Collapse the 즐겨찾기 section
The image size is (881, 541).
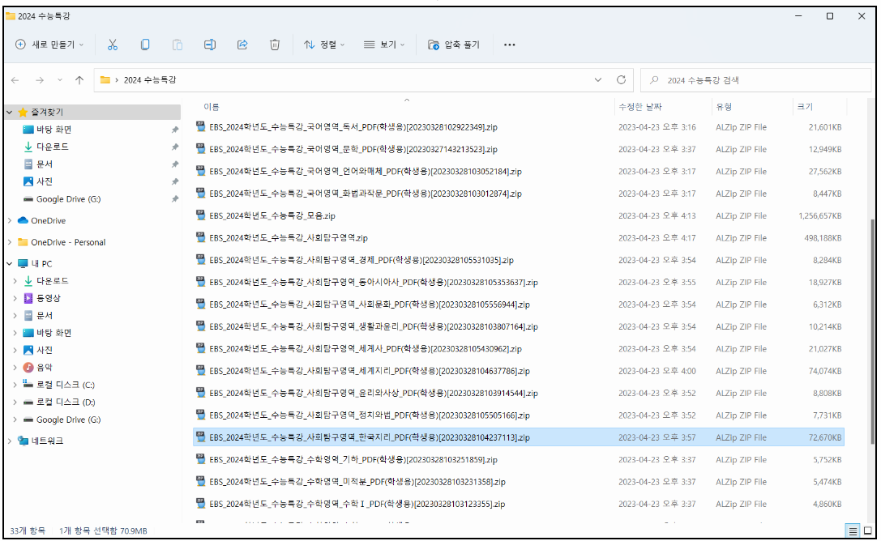tap(10, 113)
